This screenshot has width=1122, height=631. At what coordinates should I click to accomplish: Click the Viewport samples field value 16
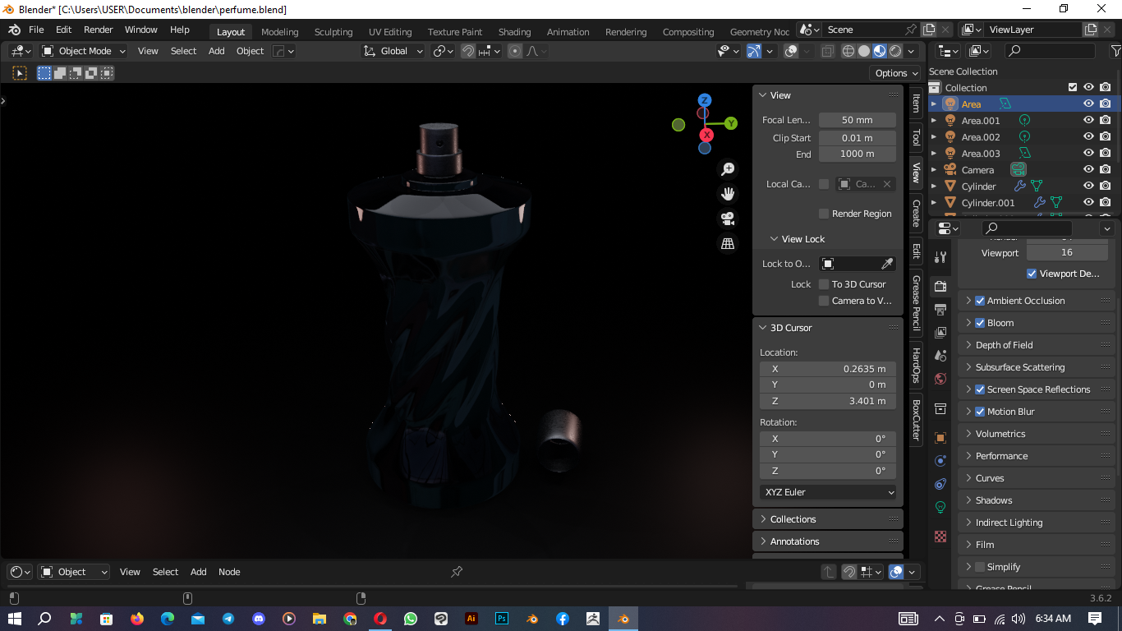point(1066,252)
